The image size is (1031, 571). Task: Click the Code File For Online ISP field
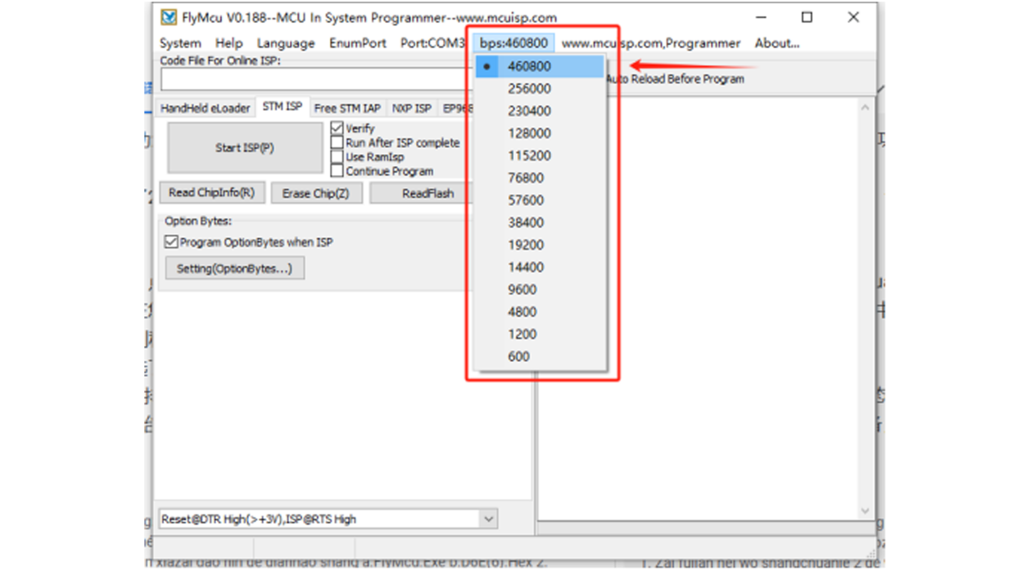pyautogui.click(x=316, y=79)
